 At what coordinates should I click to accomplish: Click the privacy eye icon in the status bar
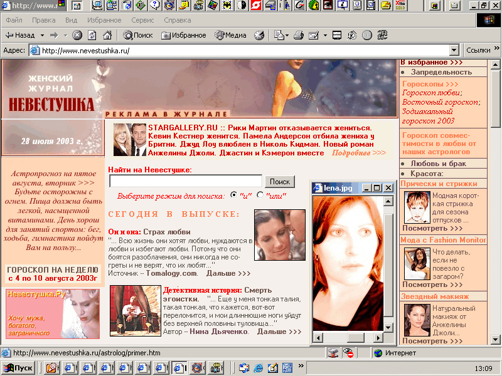click(348, 353)
